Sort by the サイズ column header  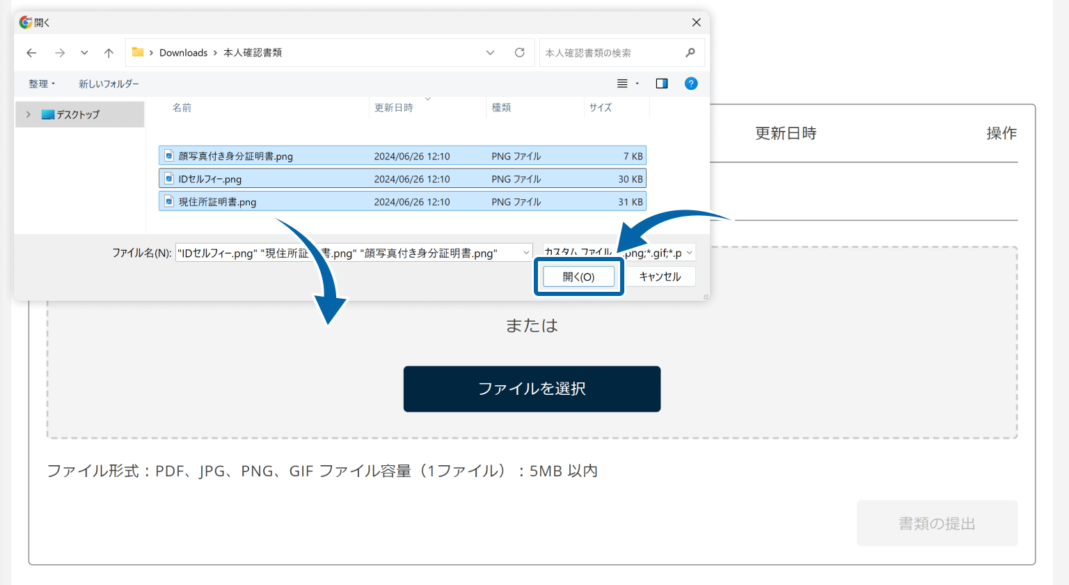click(x=601, y=107)
